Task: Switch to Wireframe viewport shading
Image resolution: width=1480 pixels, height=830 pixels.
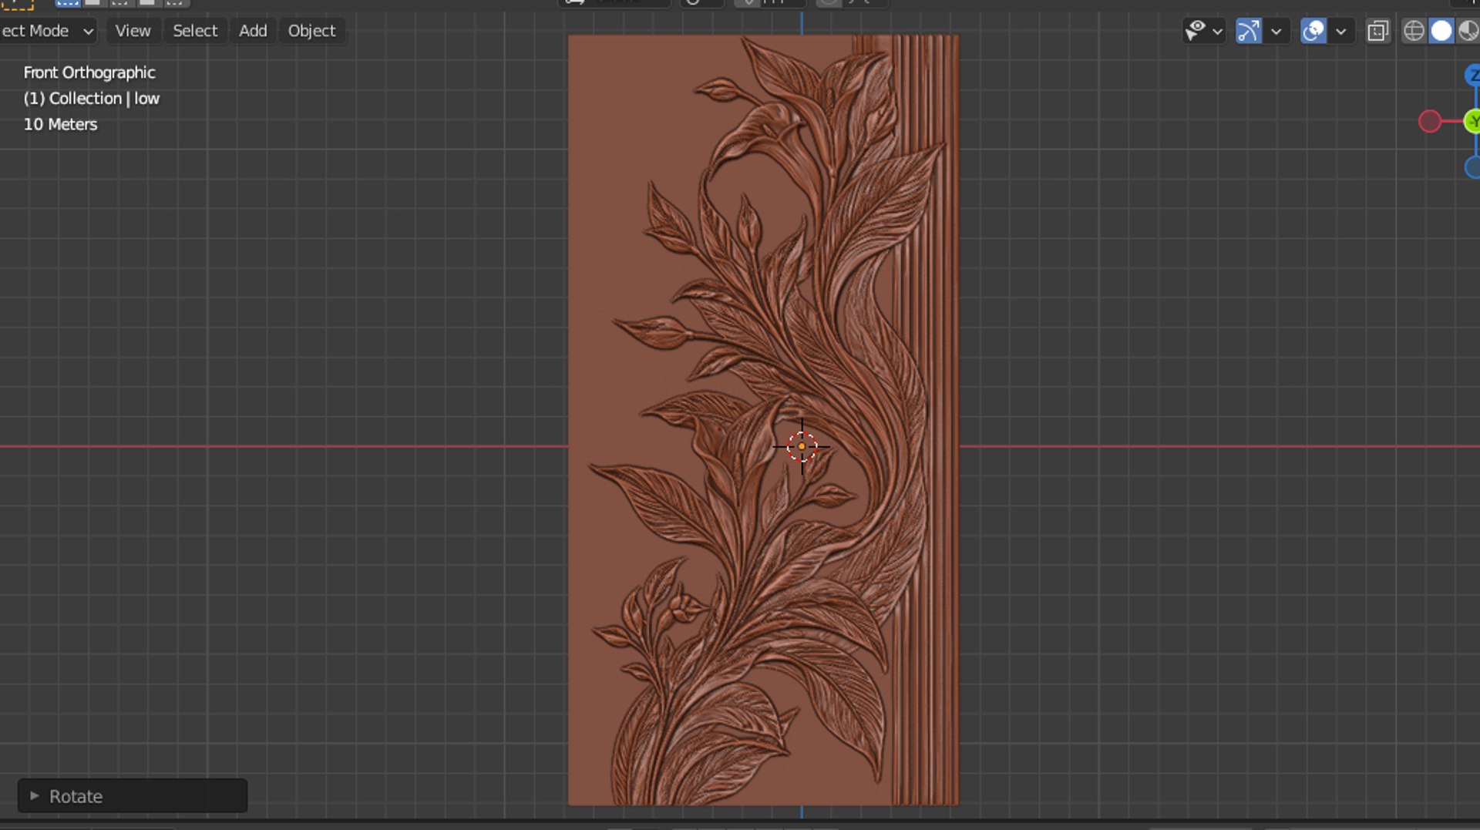Action: (1414, 31)
